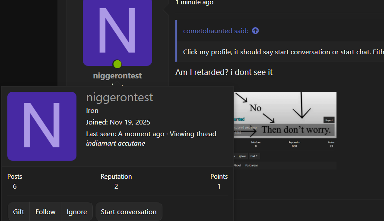384x221 pixels.
Task: Click the '1 minute ago' post timestamp
Action: [194, 3]
